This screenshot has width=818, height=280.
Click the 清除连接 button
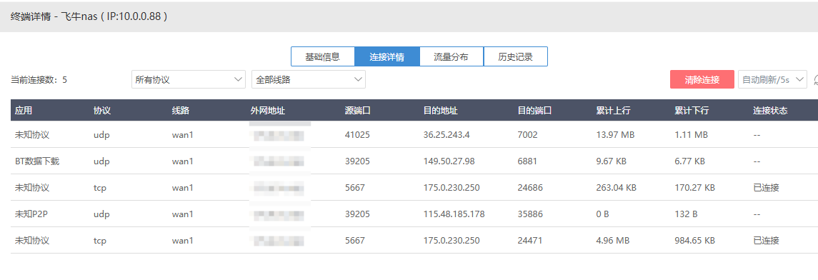click(x=702, y=80)
